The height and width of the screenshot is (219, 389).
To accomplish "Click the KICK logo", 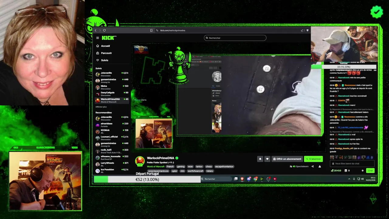I will click(x=109, y=38).
